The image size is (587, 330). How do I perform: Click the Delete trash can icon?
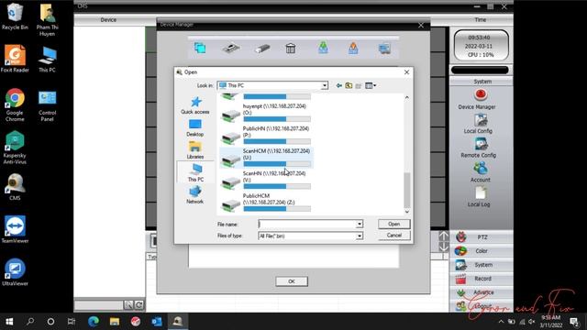[291, 49]
